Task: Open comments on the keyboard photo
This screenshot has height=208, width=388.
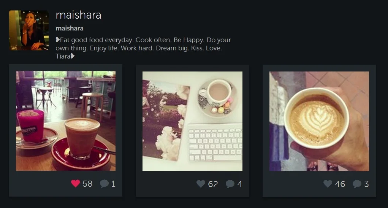Action: (x=230, y=184)
